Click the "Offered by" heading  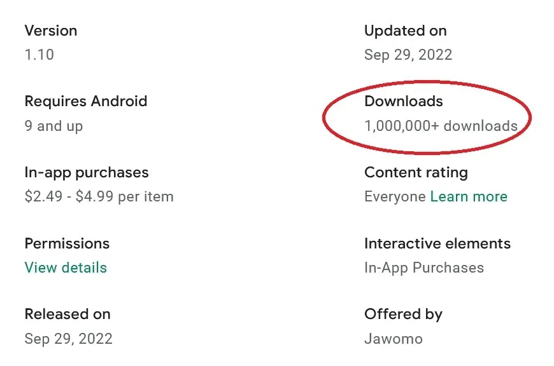403,314
